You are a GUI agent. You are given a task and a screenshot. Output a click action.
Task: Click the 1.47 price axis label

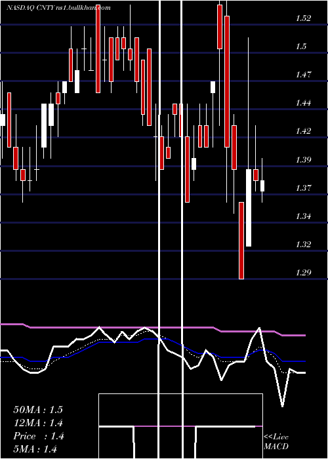[303, 75]
